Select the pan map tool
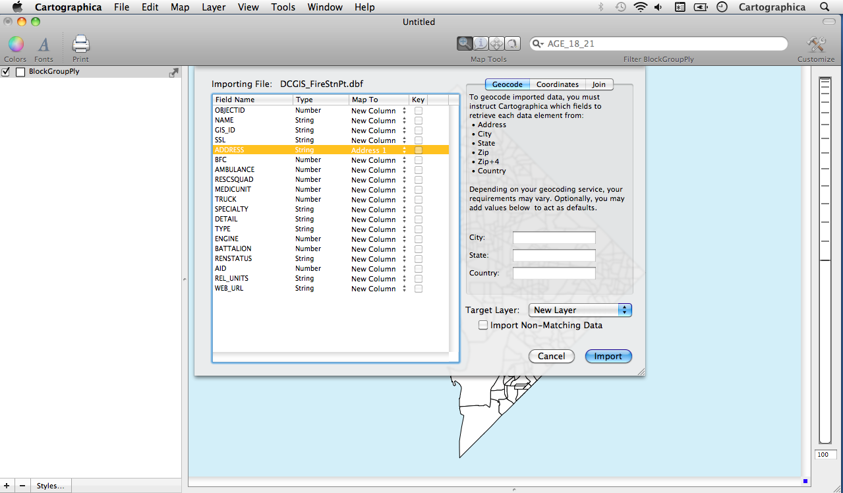This screenshot has height=493, width=843. pyautogui.click(x=497, y=43)
